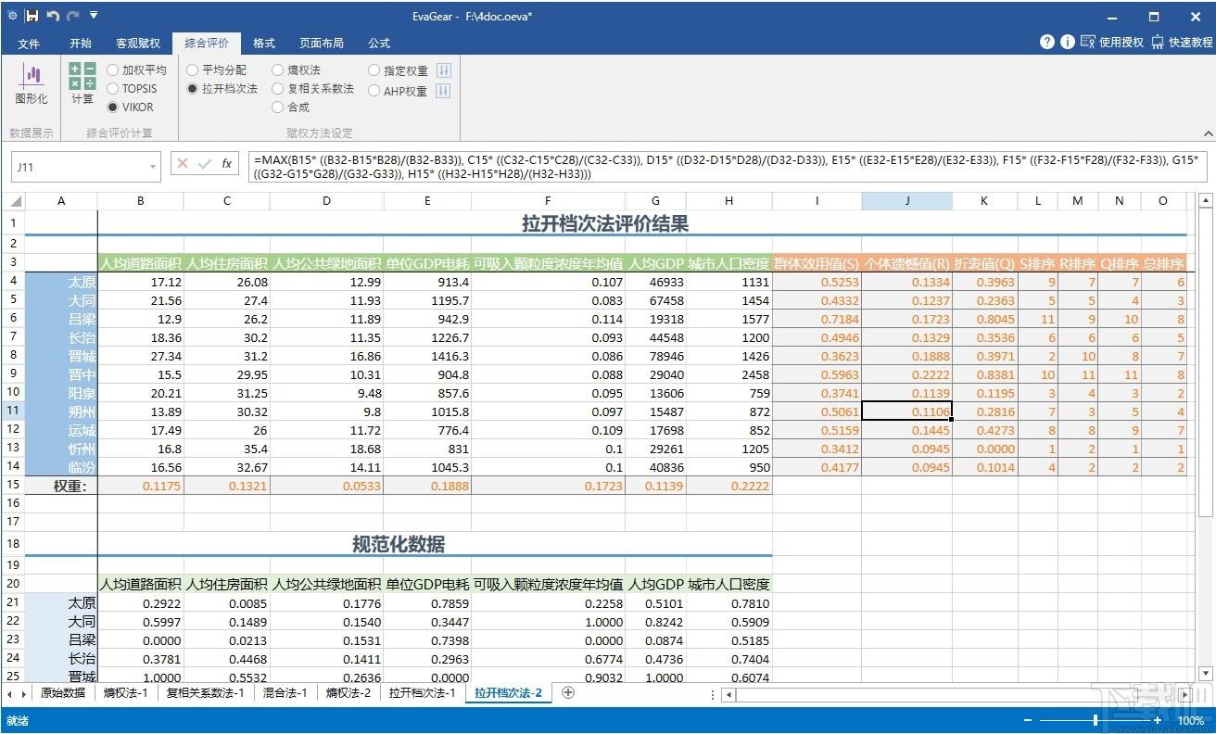Switch to the 拉开档次法-1 sheet tab
This screenshot has width=1216, height=734.
pyautogui.click(x=423, y=692)
